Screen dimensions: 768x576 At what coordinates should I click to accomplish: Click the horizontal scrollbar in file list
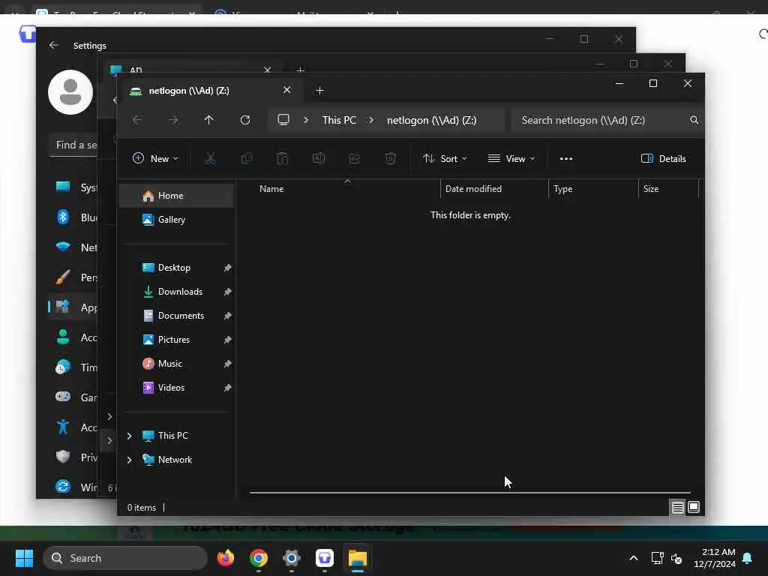pos(469,492)
